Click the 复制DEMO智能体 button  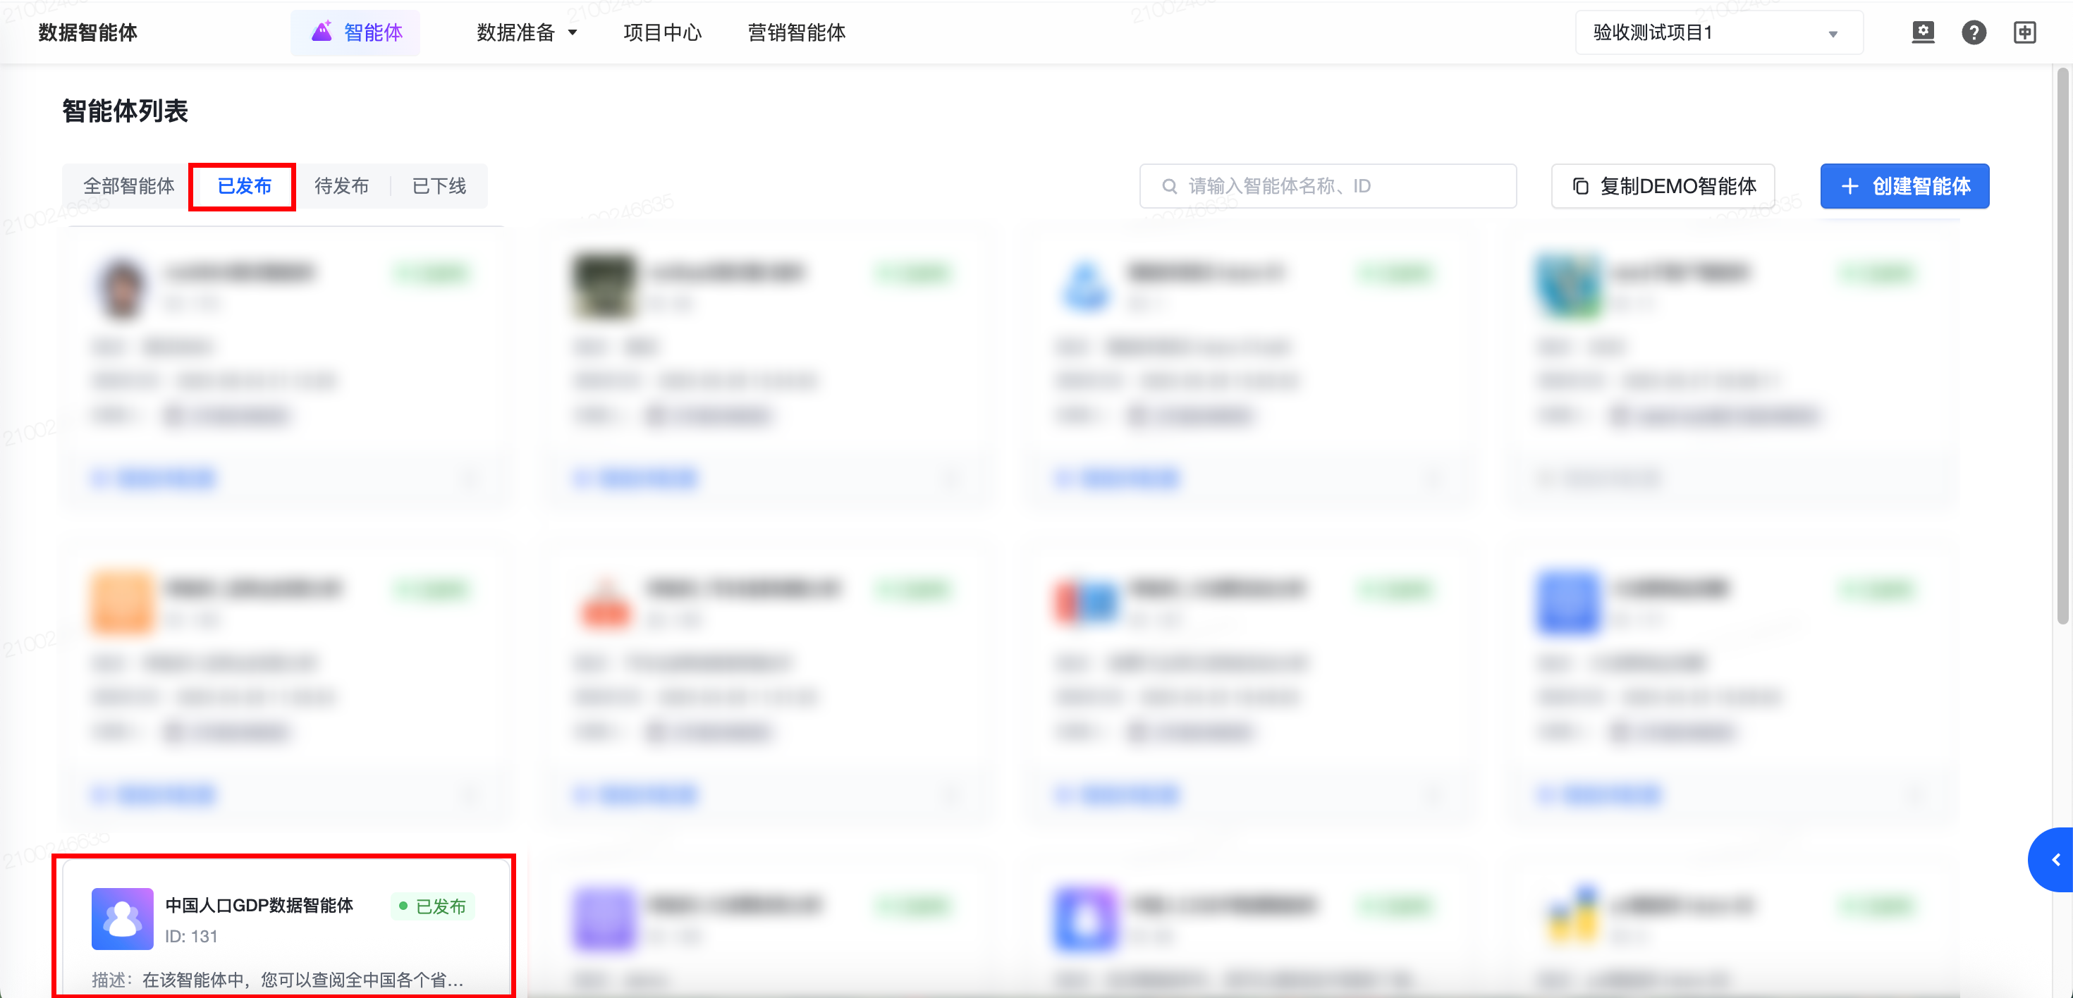point(1663,187)
